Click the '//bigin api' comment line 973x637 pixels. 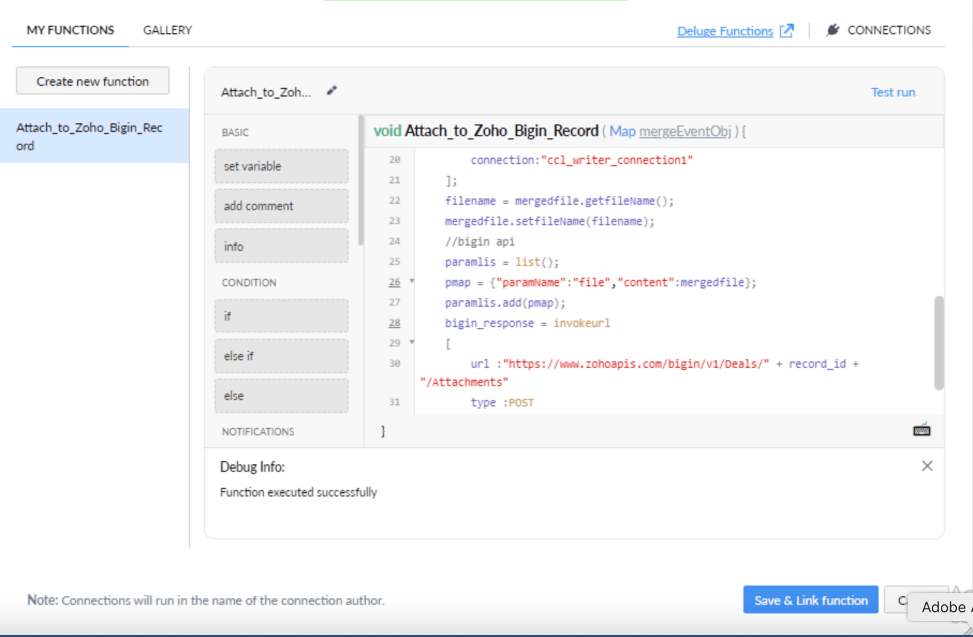(480, 241)
